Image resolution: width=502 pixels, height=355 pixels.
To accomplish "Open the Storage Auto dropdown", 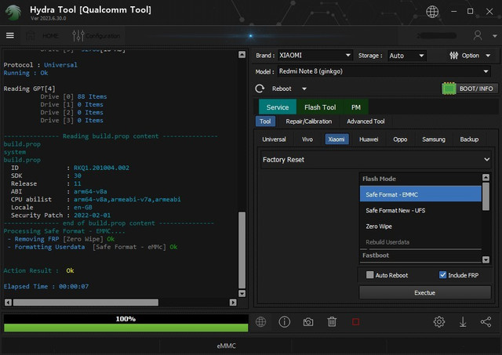I will point(406,56).
